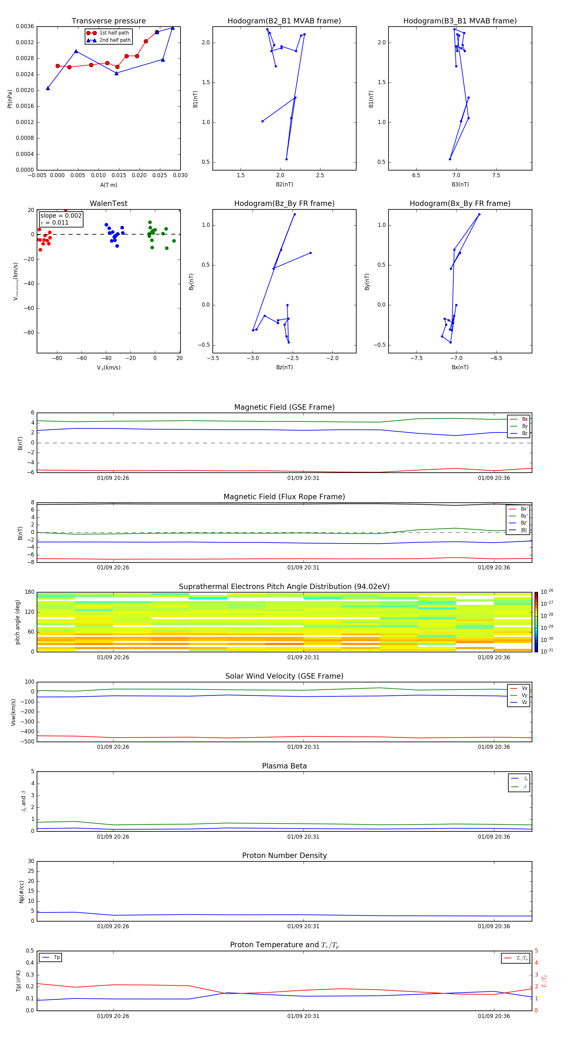Click the By entry in GSE field legend
Image resolution: width=569 pixels, height=1044 pixels.
click(519, 426)
